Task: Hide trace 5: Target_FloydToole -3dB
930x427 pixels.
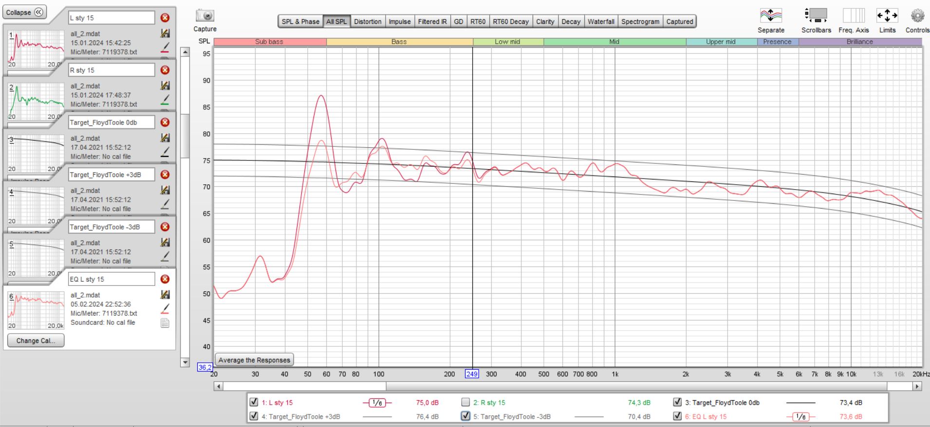Action: click(x=465, y=416)
